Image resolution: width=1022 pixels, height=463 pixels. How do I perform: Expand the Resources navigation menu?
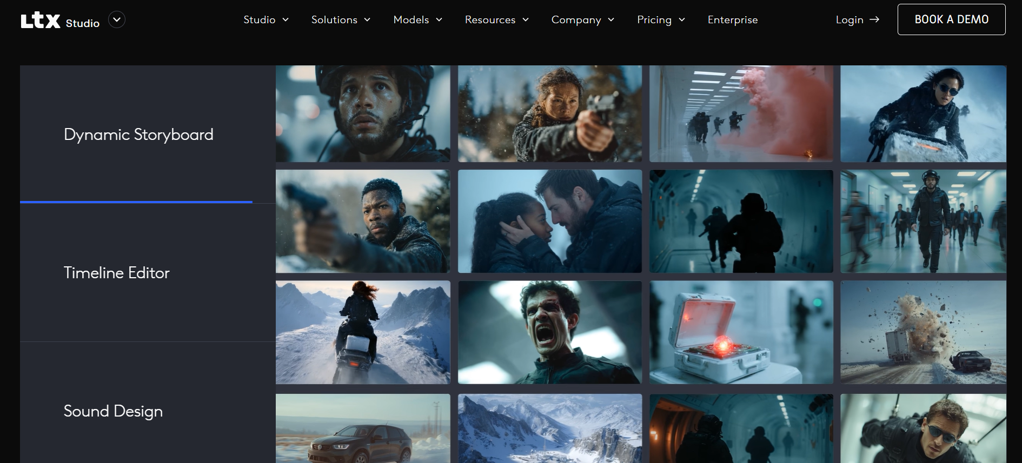click(x=496, y=19)
